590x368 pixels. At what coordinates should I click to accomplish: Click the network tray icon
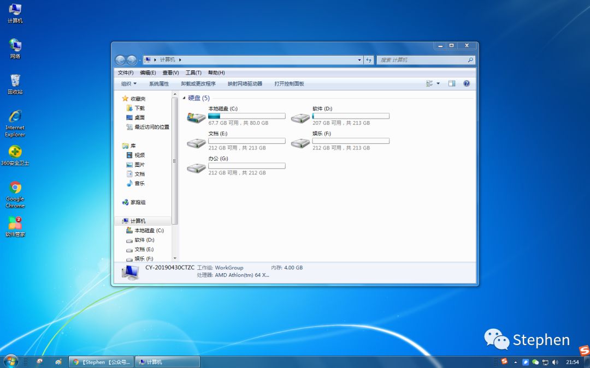(x=545, y=362)
